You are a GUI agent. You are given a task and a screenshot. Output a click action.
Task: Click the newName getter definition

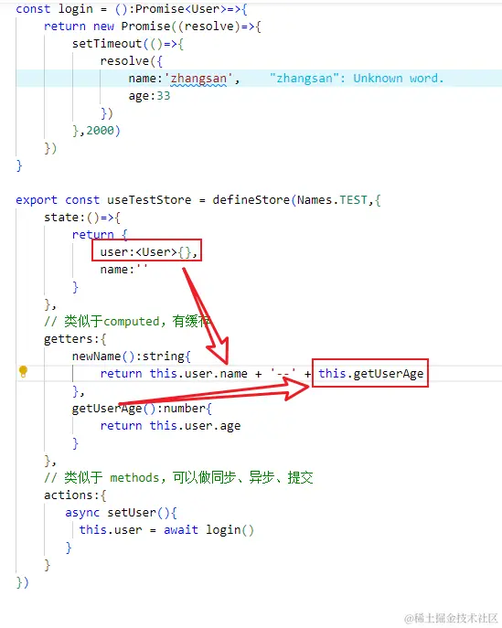[x=131, y=357]
